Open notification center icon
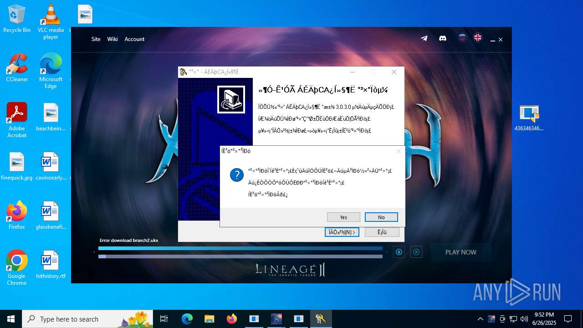Viewport: 583px width, 328px height. [568, 319]
